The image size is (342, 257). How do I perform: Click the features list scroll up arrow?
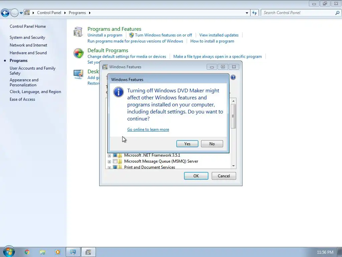click(x=233, y=101)
